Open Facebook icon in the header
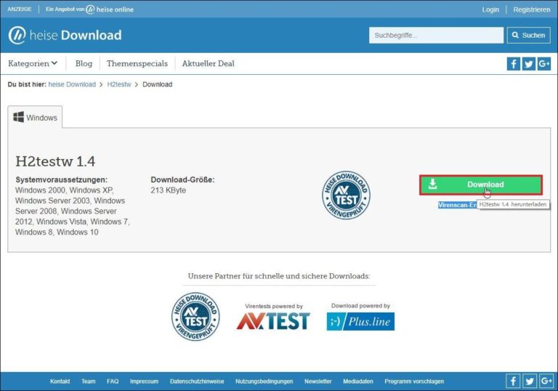558x391 pixels. (x=514, y=64)
